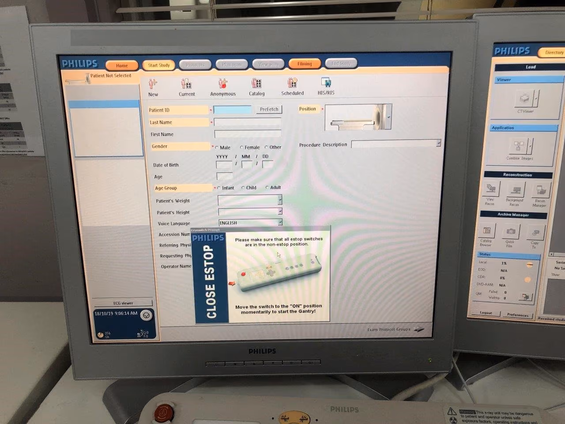
Task: Select the Anonymous patient icon
Action: click(x=222, y=83)
